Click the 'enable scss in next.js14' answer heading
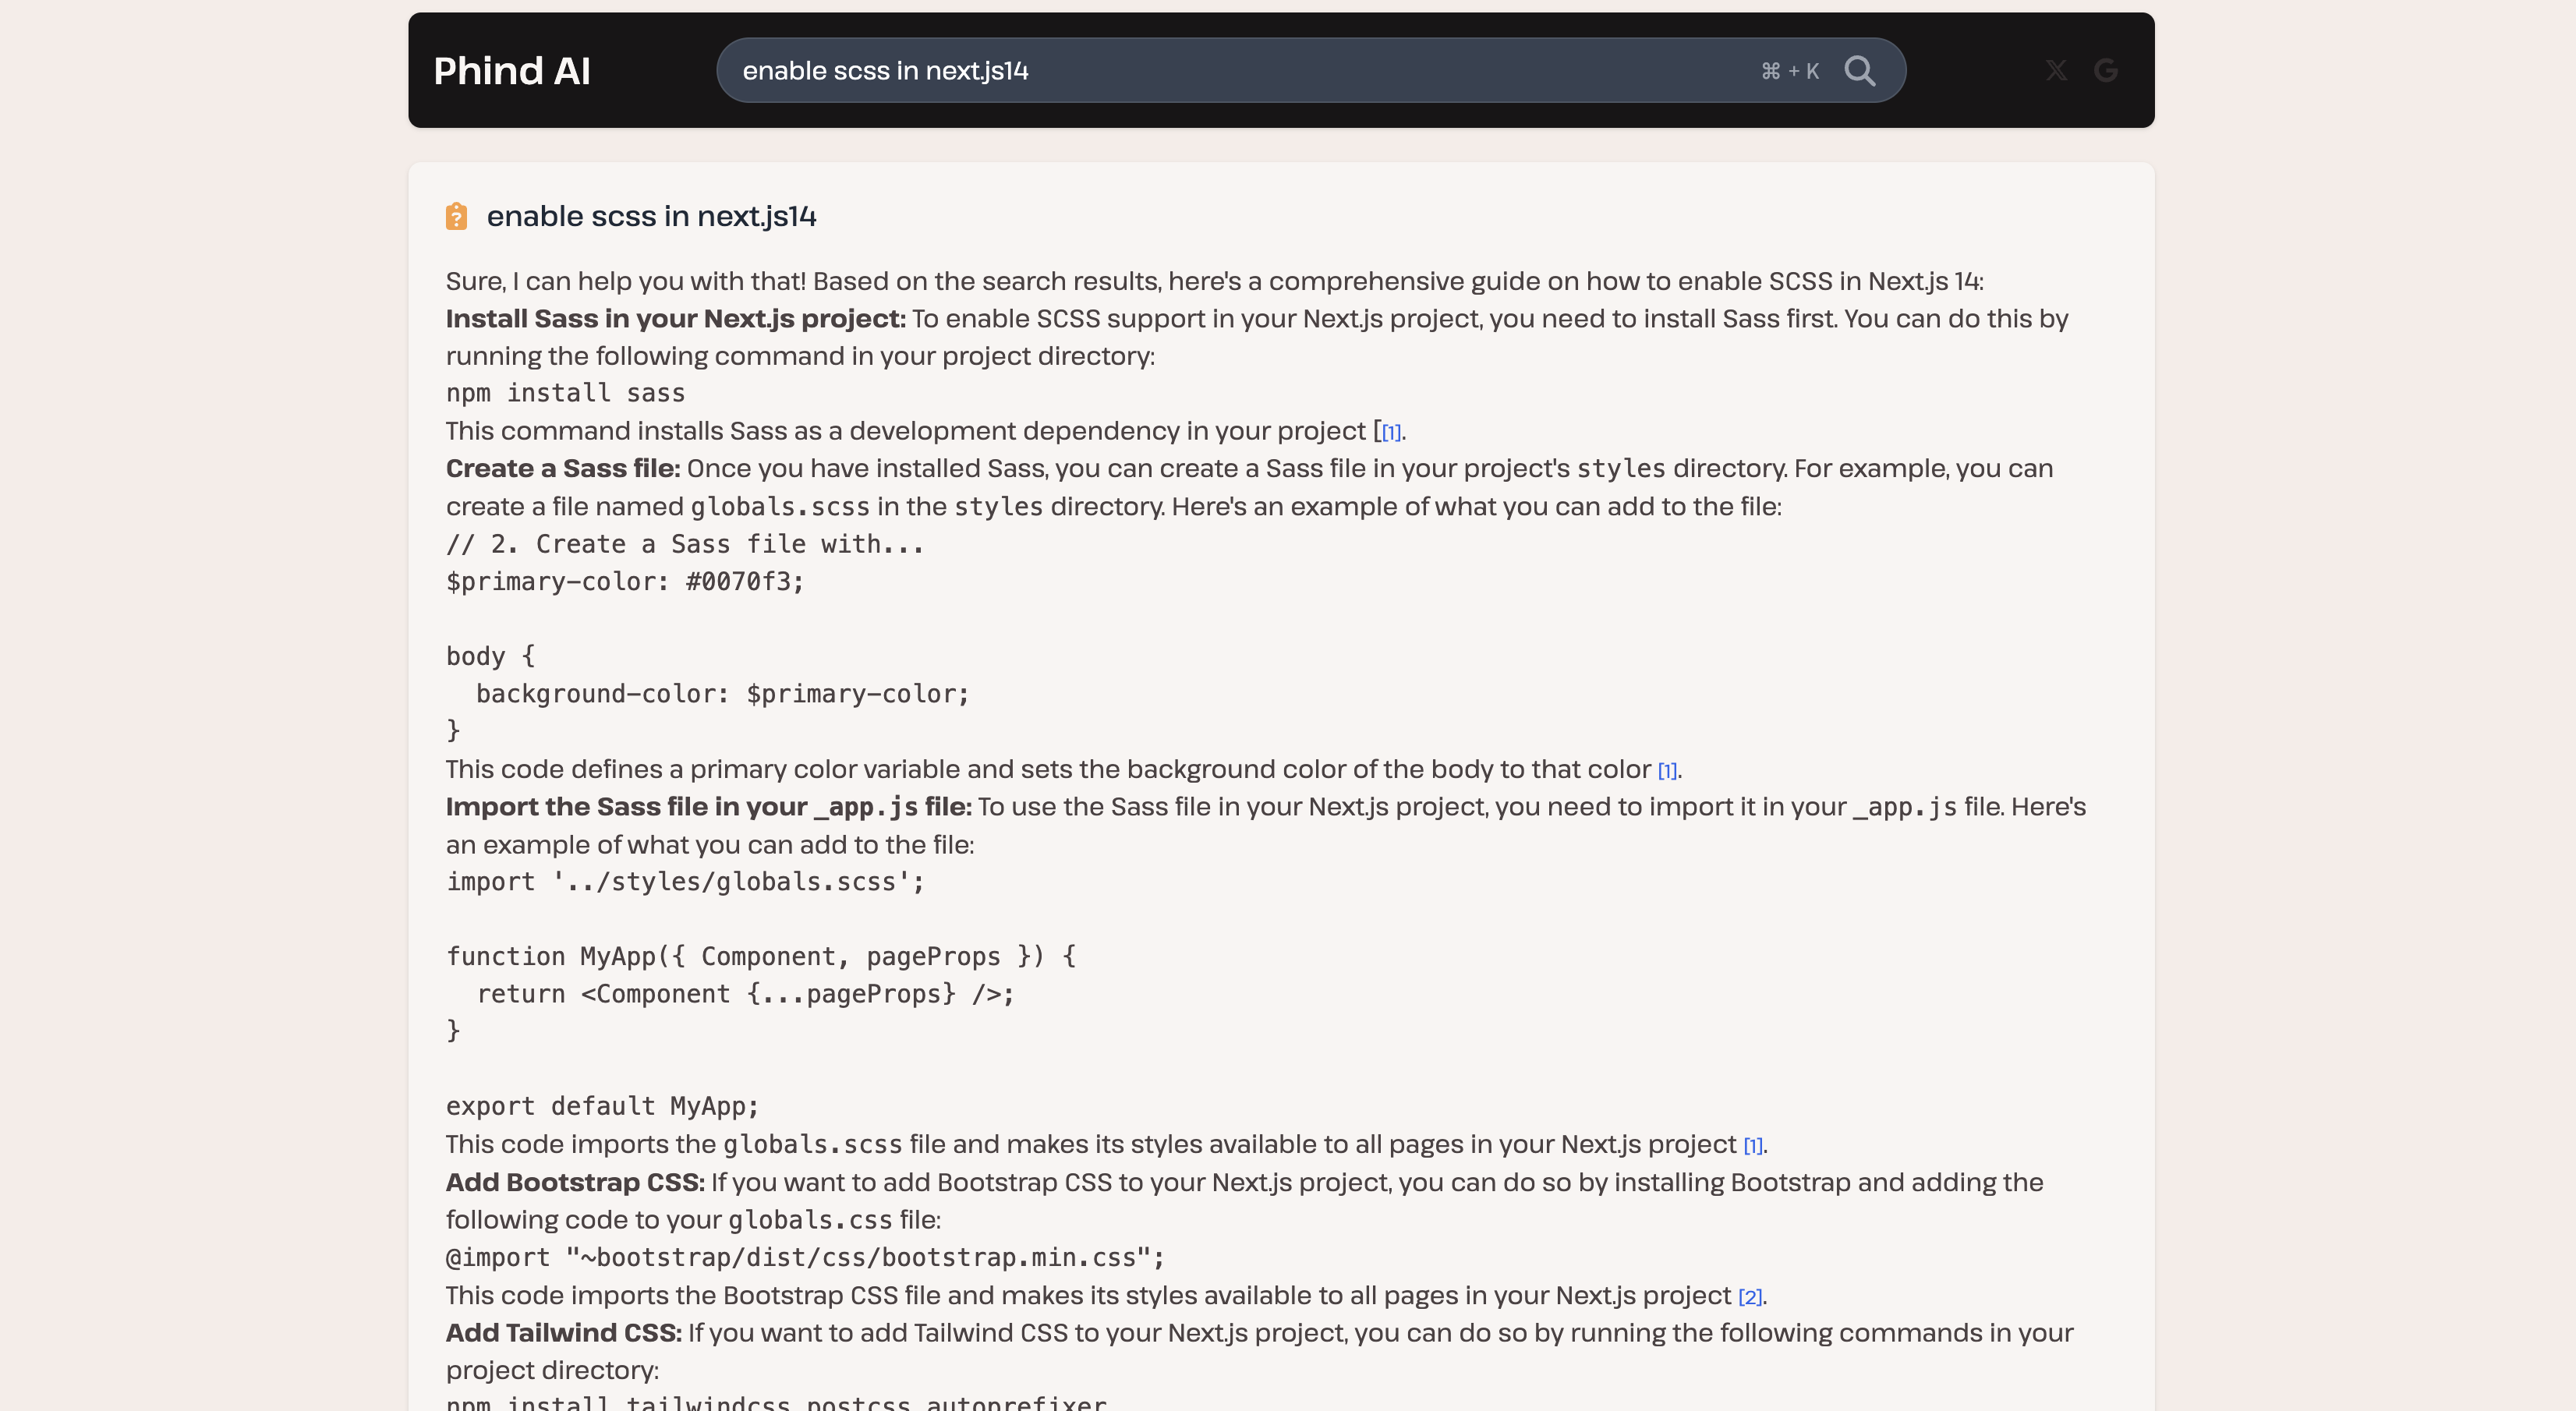 pyautogui.click(x=651, y=216)
